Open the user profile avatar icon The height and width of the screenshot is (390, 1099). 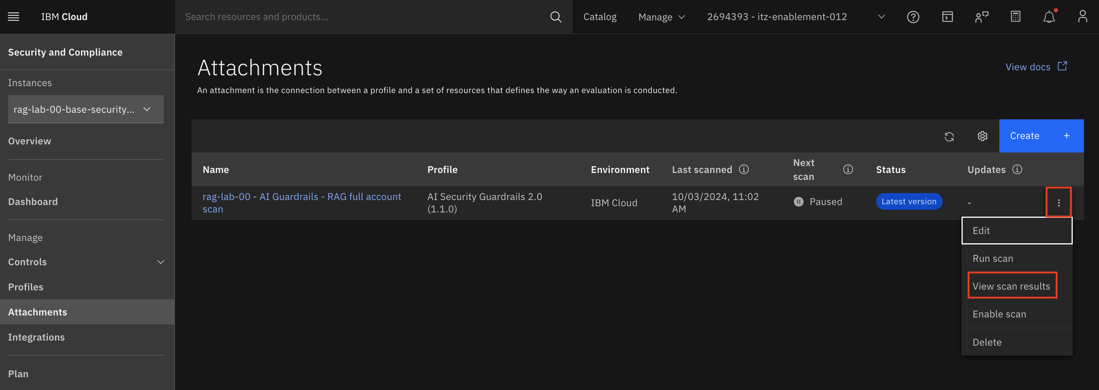click(1082, 17)
